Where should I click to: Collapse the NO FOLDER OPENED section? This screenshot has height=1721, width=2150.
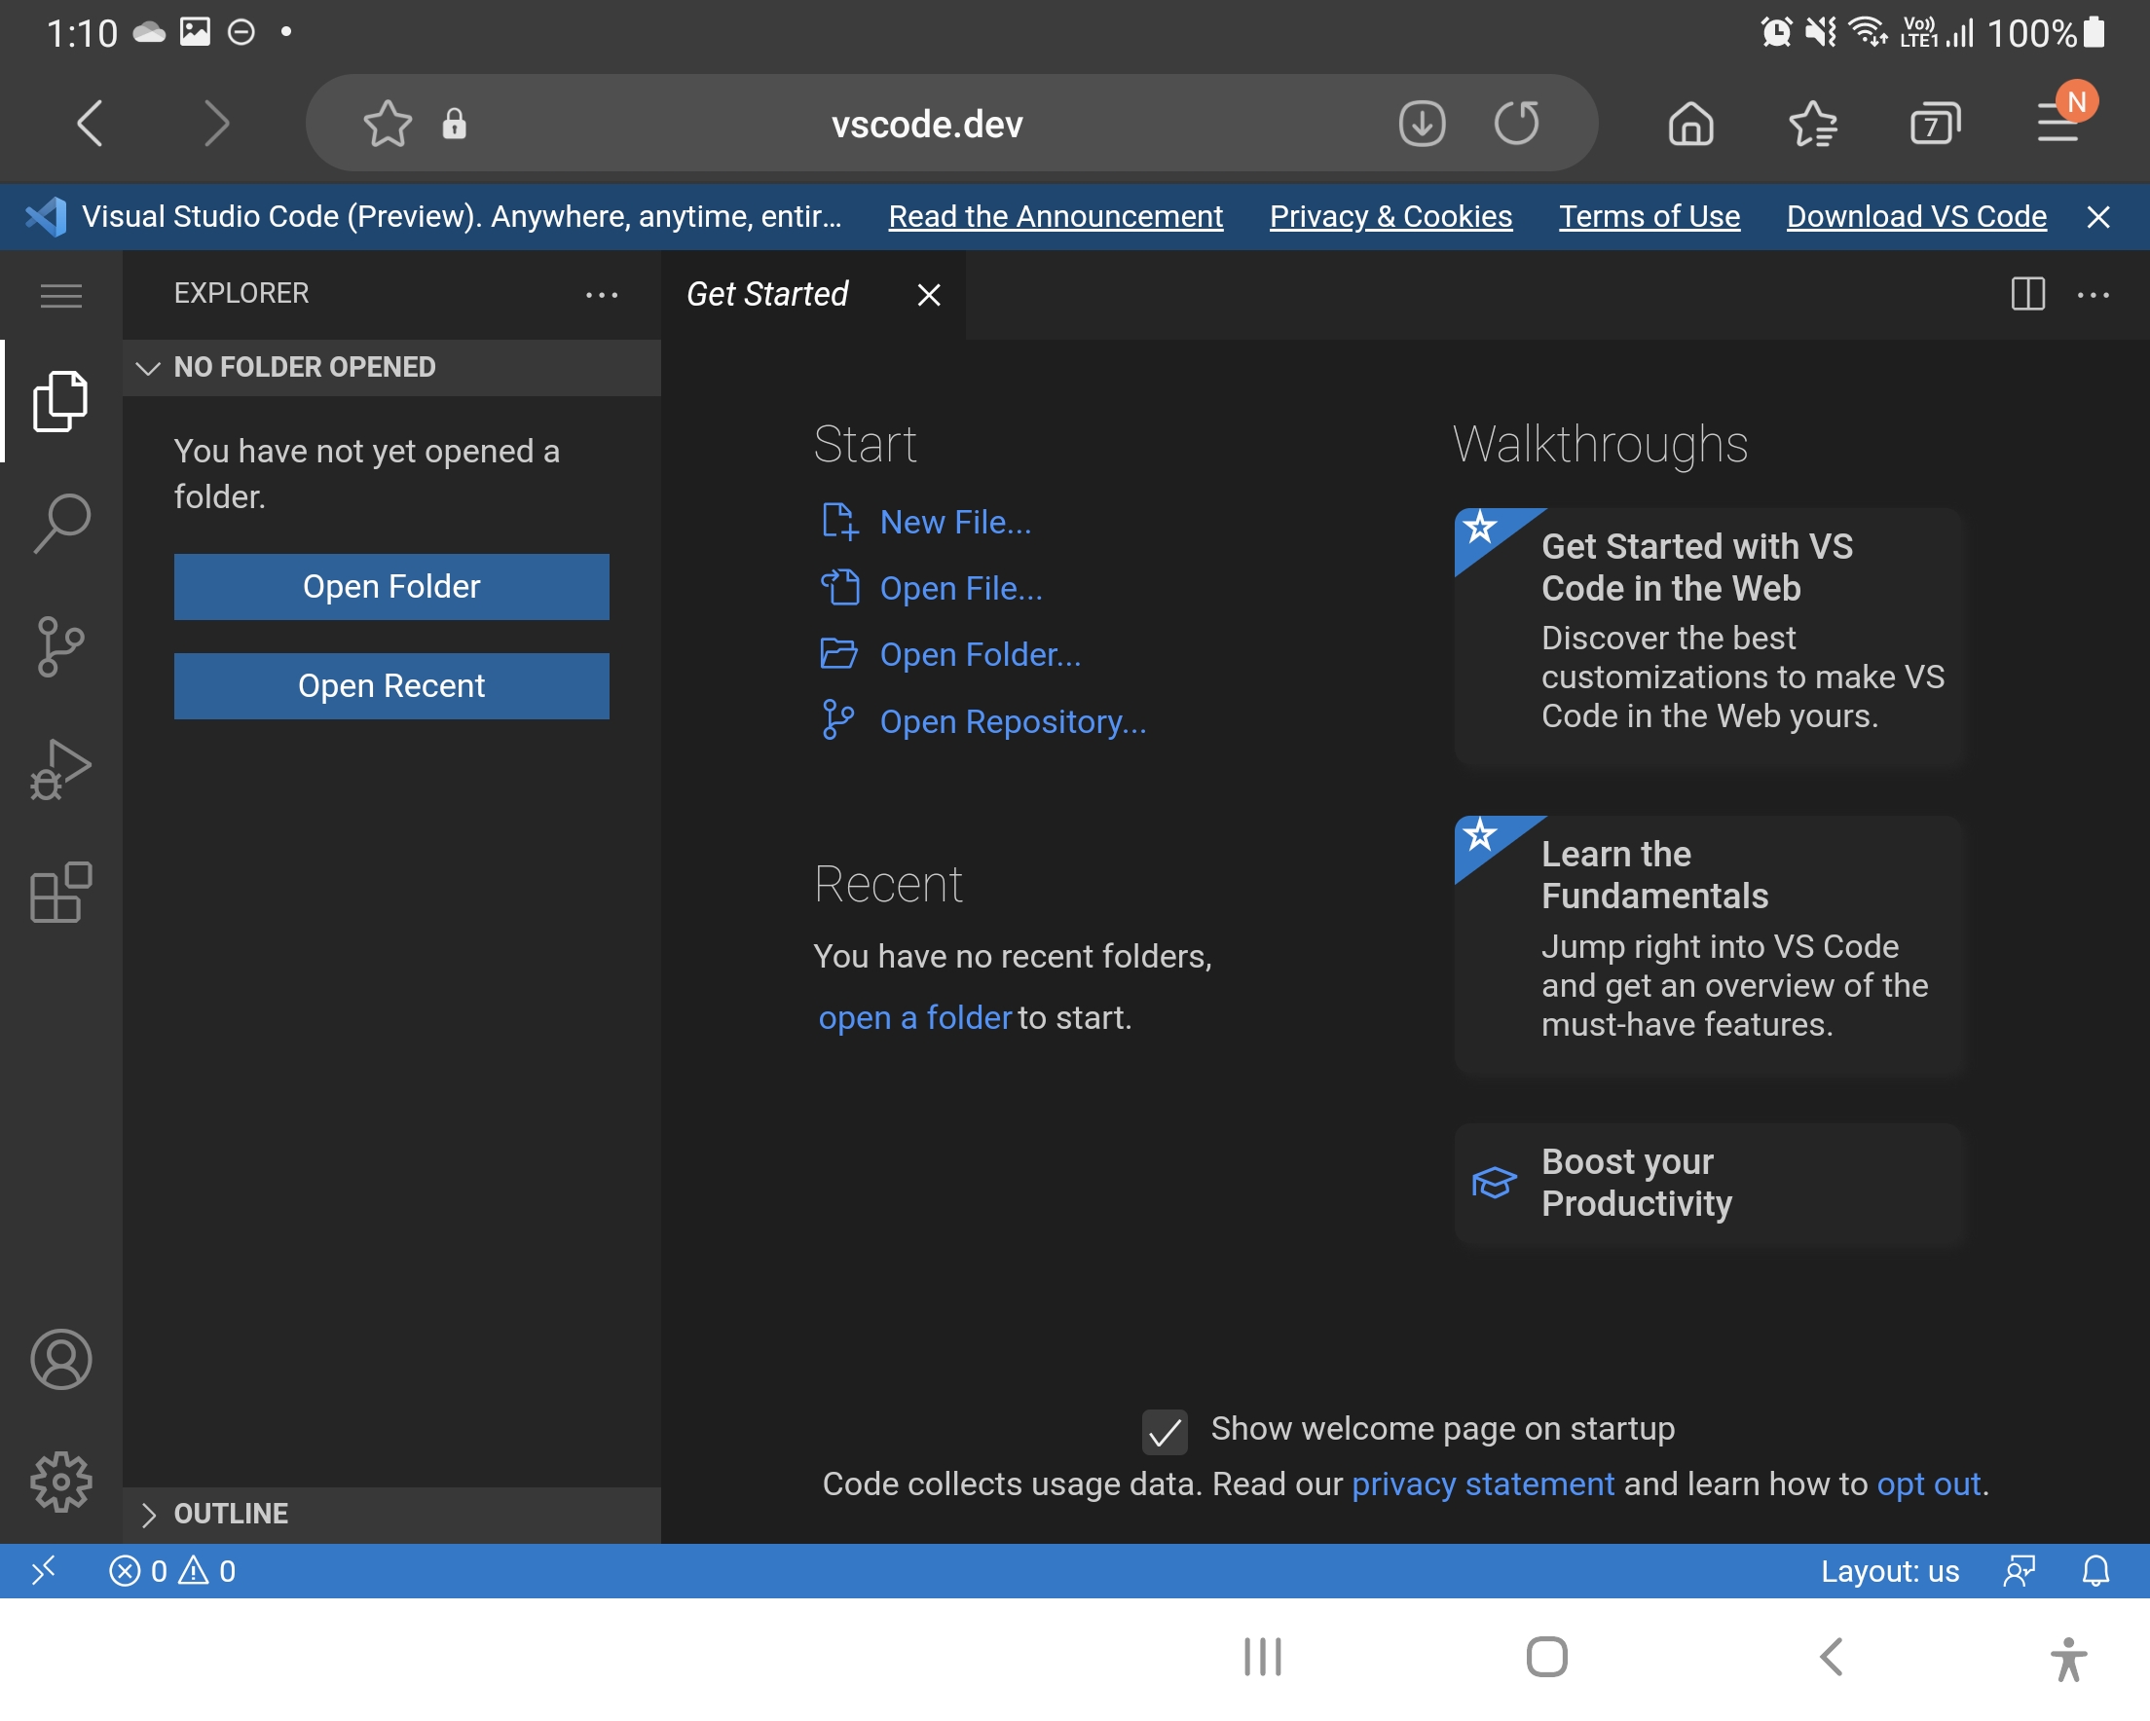click(x=390, y=367)
